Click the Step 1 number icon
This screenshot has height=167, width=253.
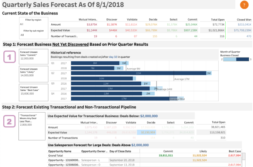click(10, 58)
